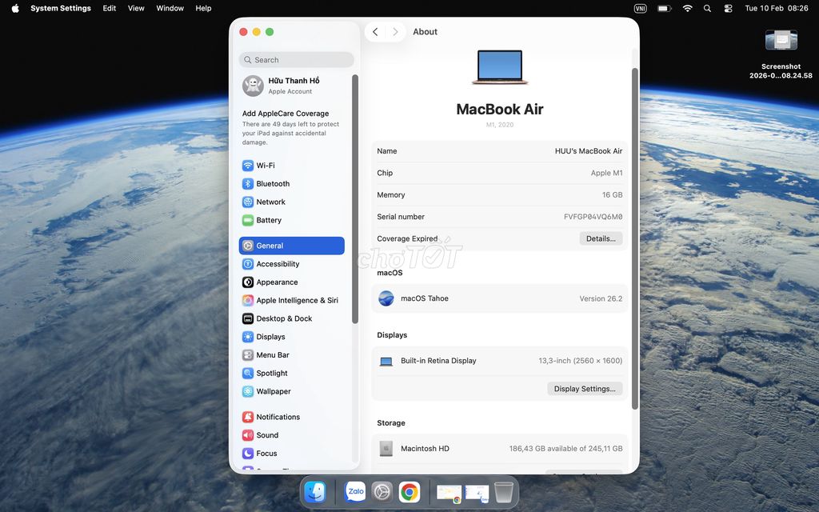Select Wallpaper in the sidebar
Viewport: 819px width, 512px height.
[x=274, y=391]
